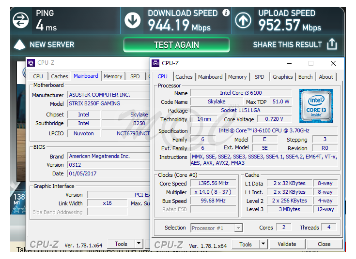Click model STRIX B250F GAMING field

(x=109, y=103)
